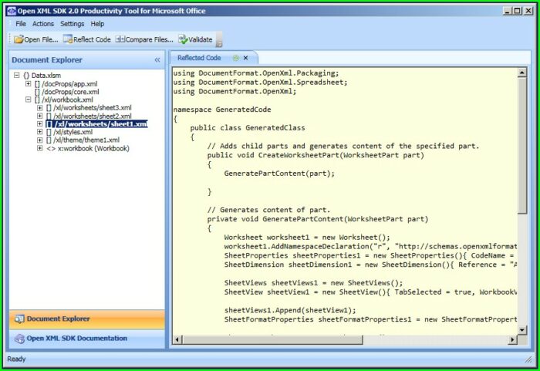Select /xl/theme/theme1.xml tree item
Viewport: 540px width, 371px height.
(83, 140)
